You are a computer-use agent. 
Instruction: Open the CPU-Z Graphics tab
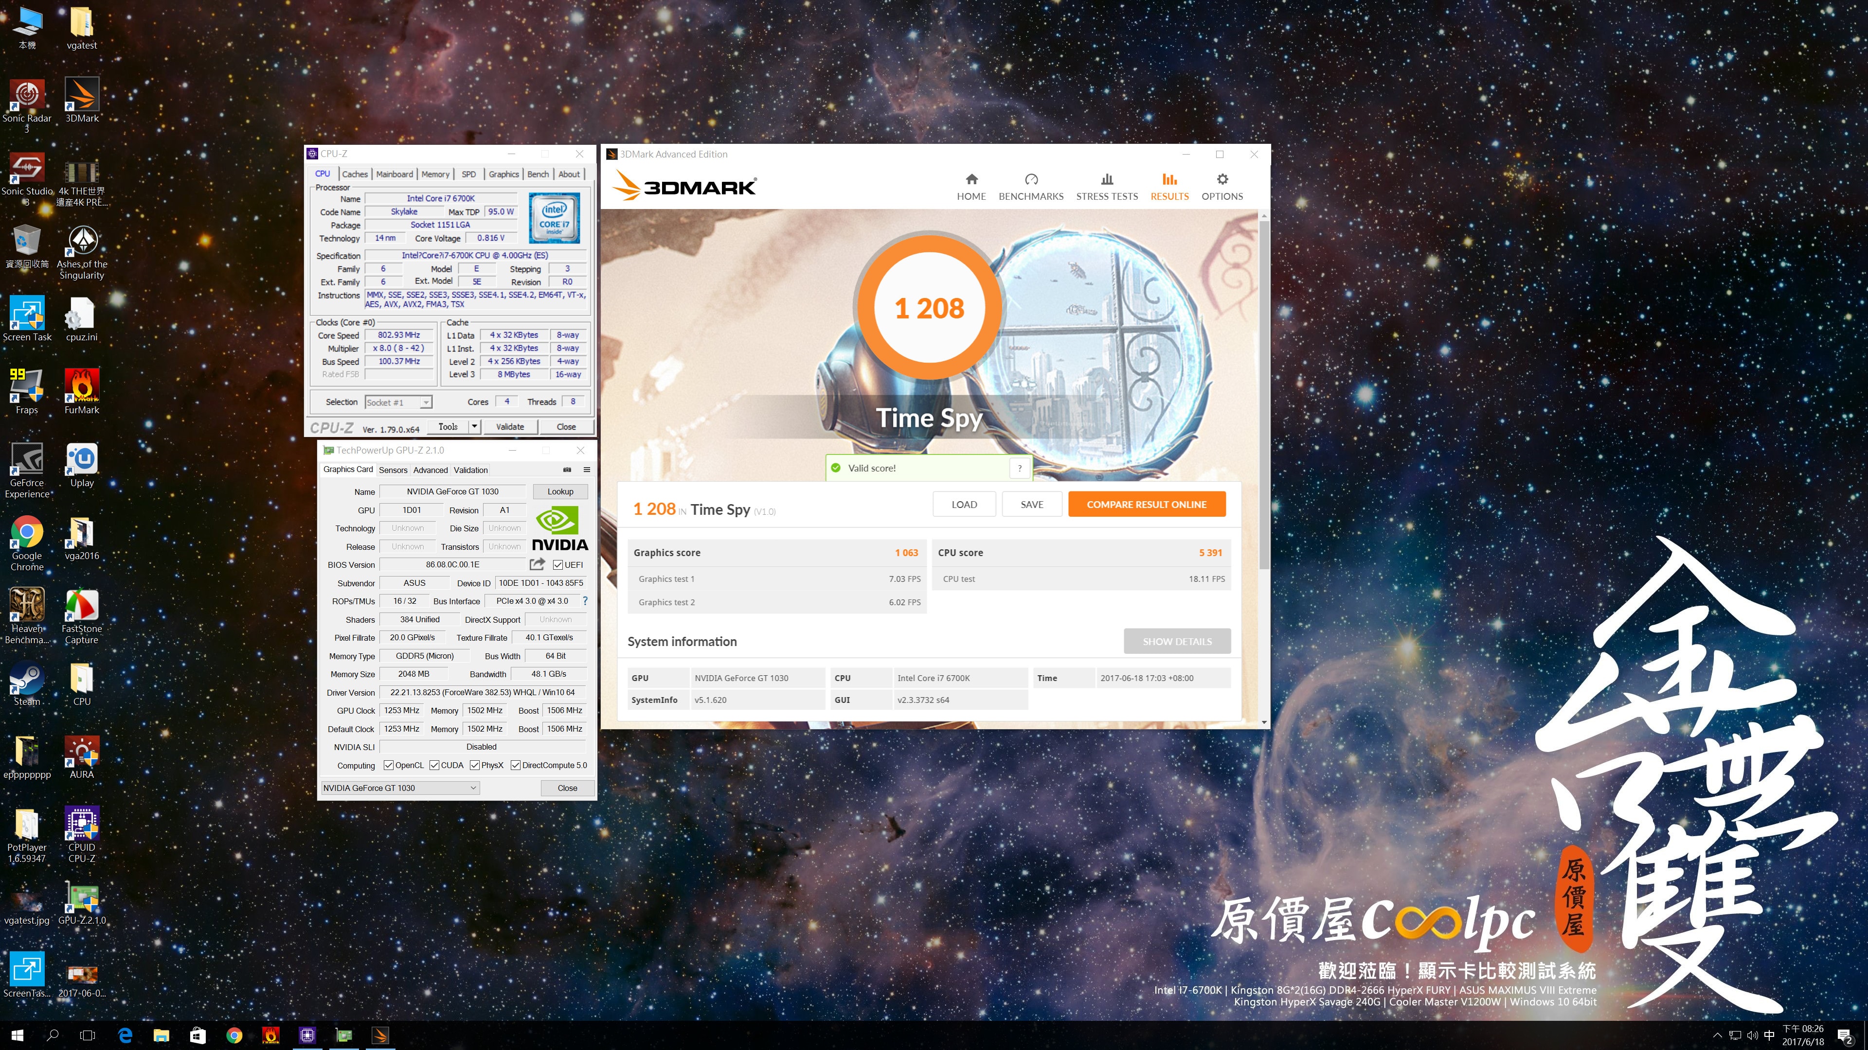click(x=503, y=174)
